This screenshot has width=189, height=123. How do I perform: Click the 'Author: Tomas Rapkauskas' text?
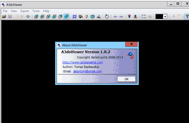click(81, 67)
